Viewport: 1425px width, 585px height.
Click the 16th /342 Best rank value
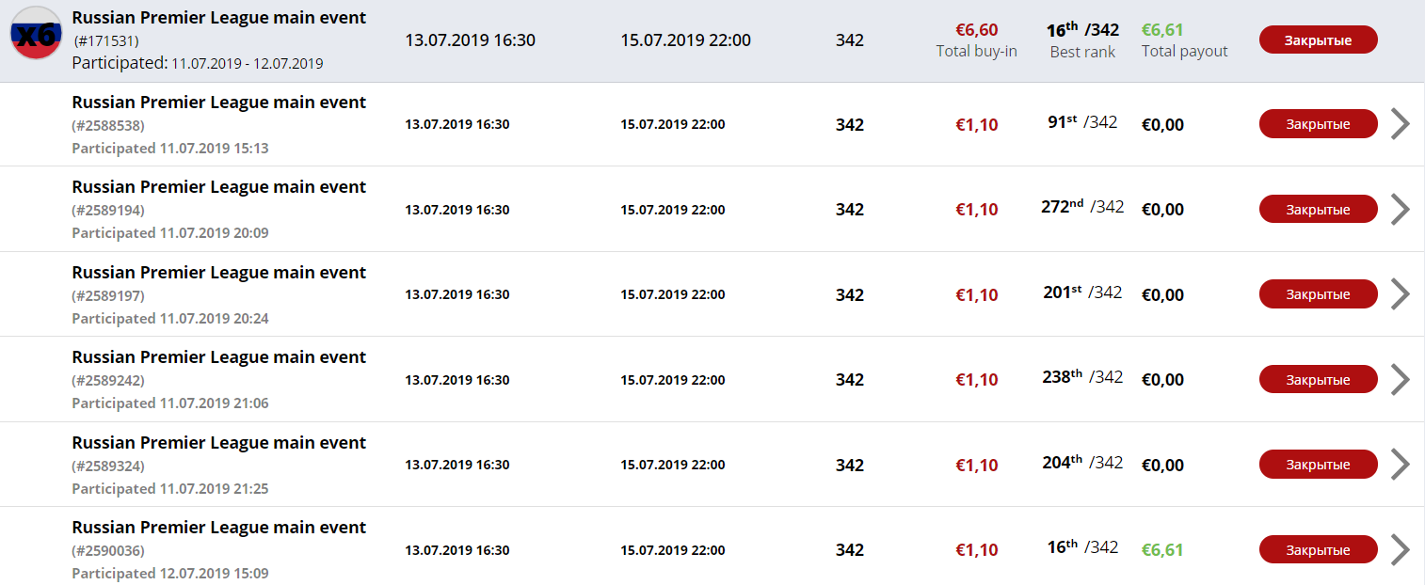tap(1082, 30)
